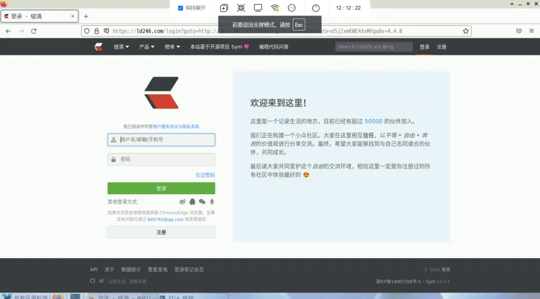This screenshot has width=540, height=299.
Task: Open 用户服务协议与隐私条款 link
Action: click(176, 127)
